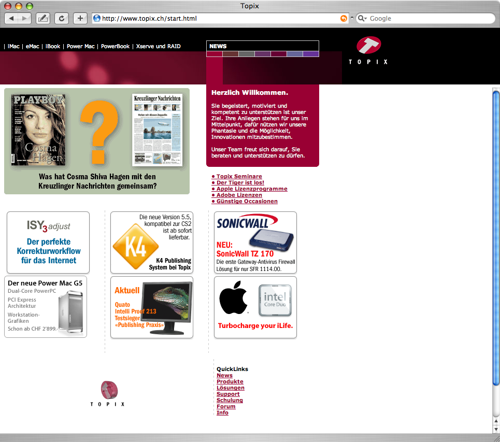This screenshot has width=500, height=442.
Task: Click the reload page icon
Action: (x=62, y=19)
